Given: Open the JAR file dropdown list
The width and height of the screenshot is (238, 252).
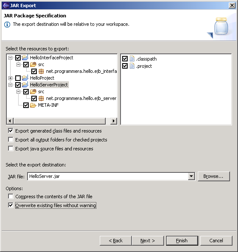Looking at the screenshot, I should click(x=191, y=177).
